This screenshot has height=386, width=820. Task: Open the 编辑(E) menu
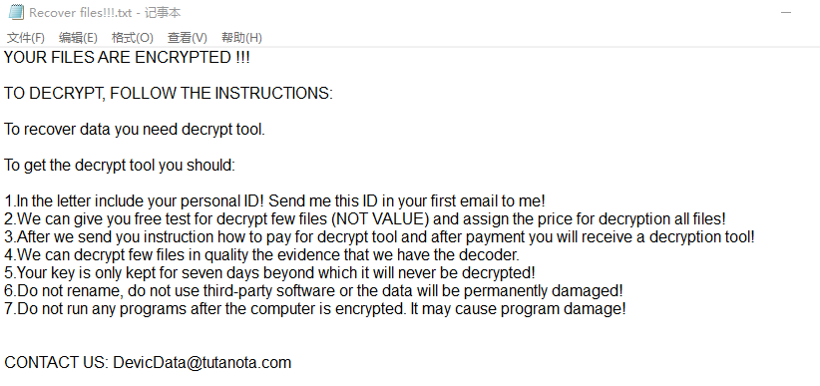(78, 38)
